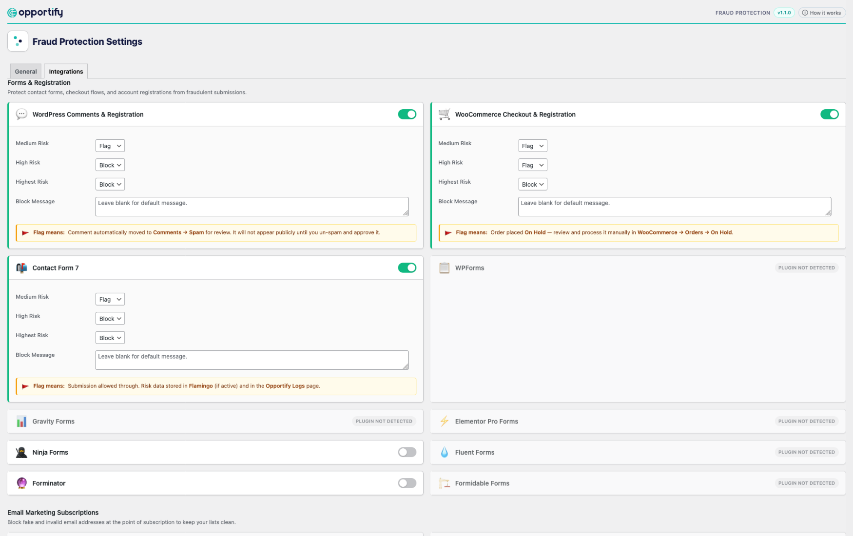Click the Gravity Forms bar chart icon
The width and height of the screenshot is (853, 536).
coord(21,421)
